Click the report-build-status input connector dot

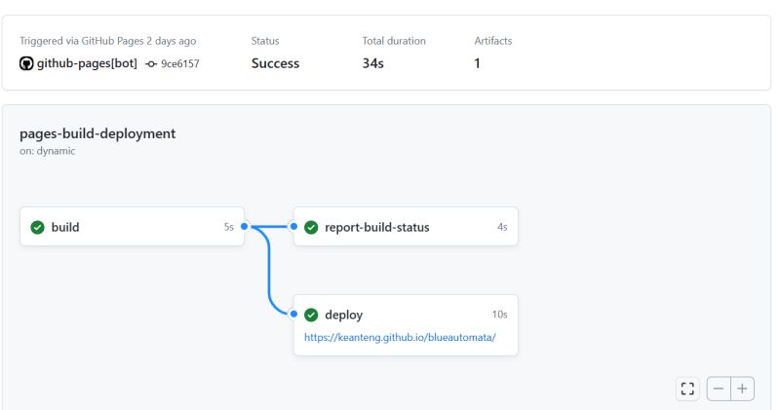(x=294, y=226)
